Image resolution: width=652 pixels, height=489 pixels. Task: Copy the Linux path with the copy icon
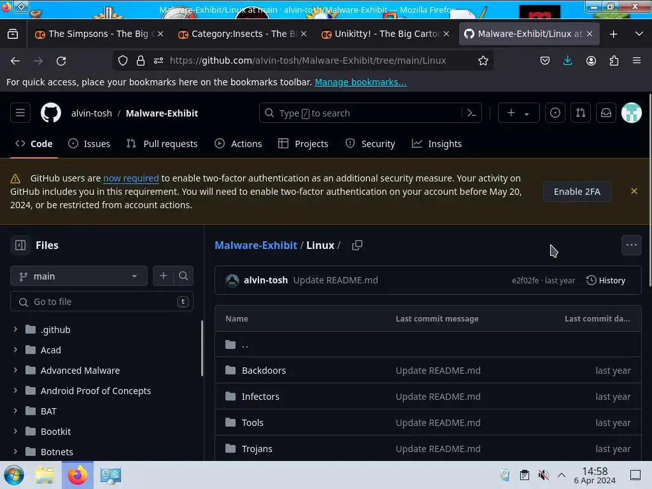click(357, 245)
